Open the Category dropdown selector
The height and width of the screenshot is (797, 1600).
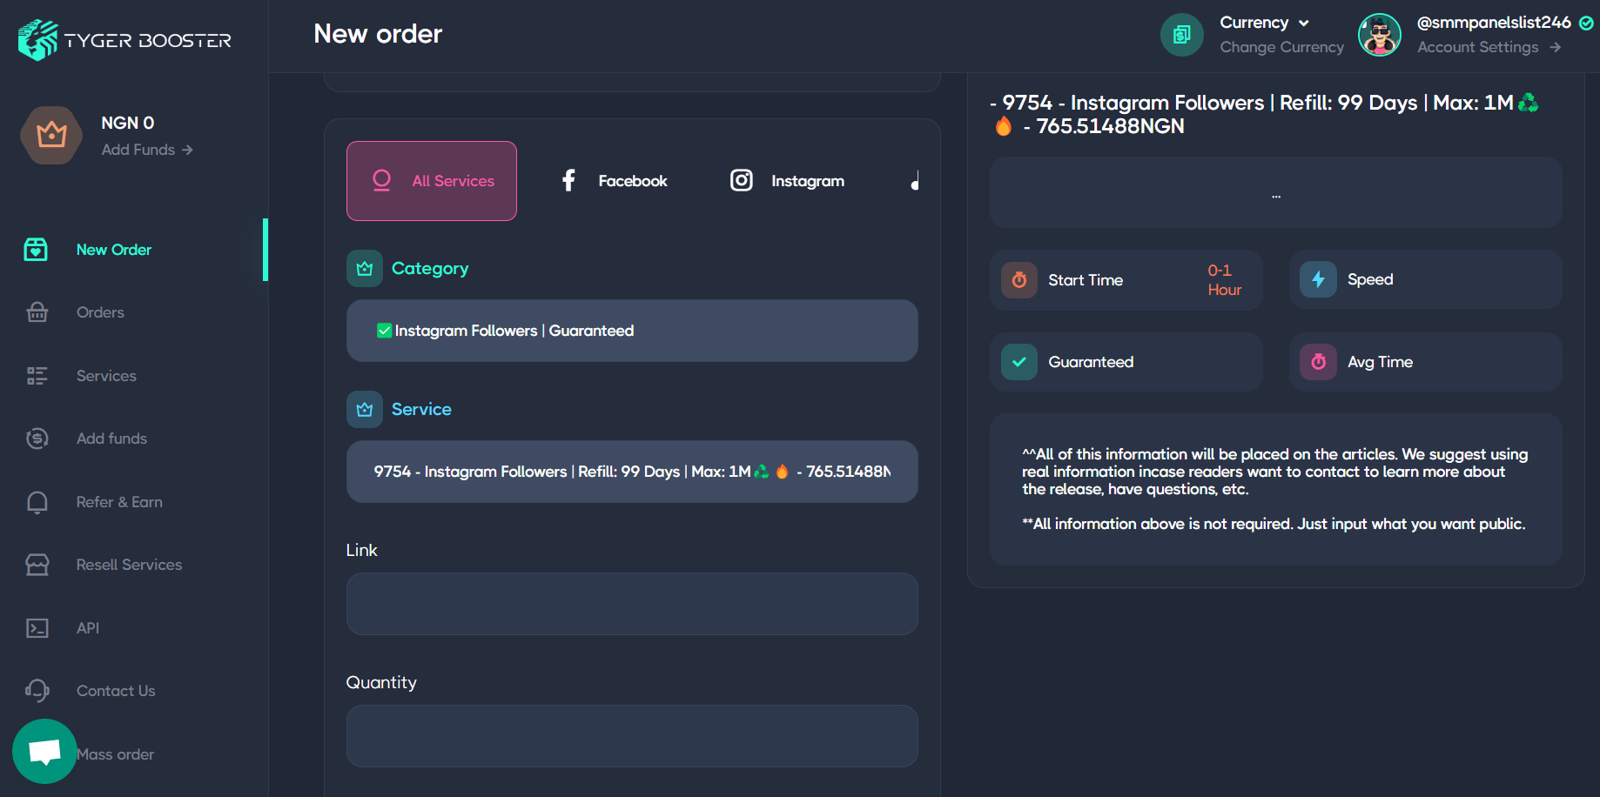[x=632, y=331]
